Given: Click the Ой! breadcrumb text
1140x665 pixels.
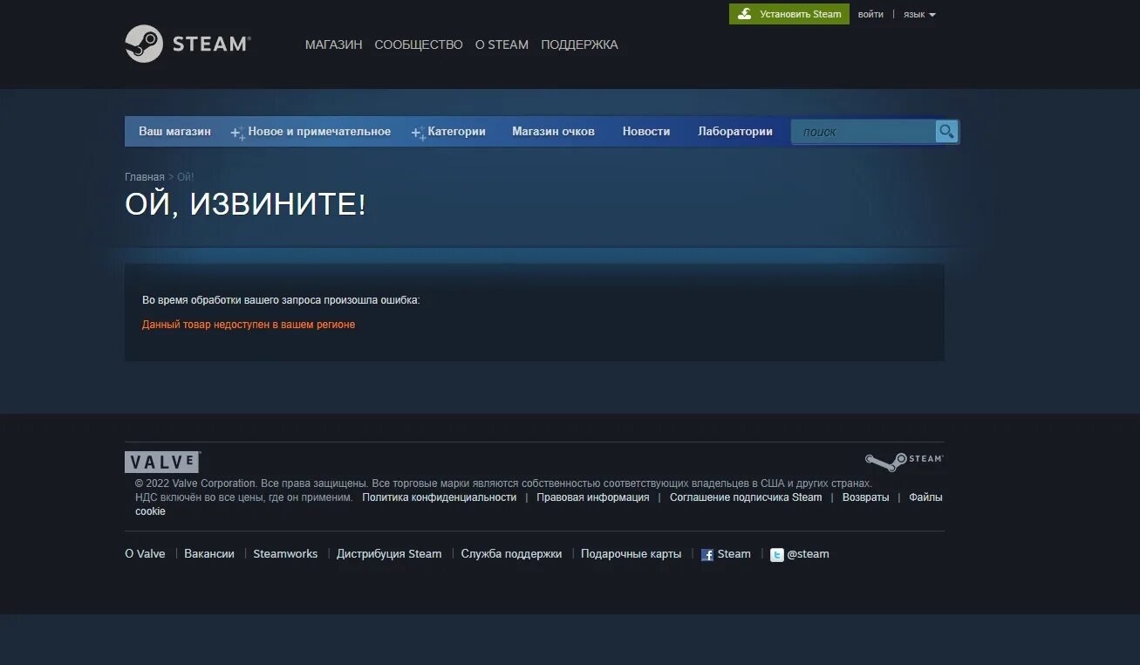Looking at the screenshot, I should tap(186, 177).
